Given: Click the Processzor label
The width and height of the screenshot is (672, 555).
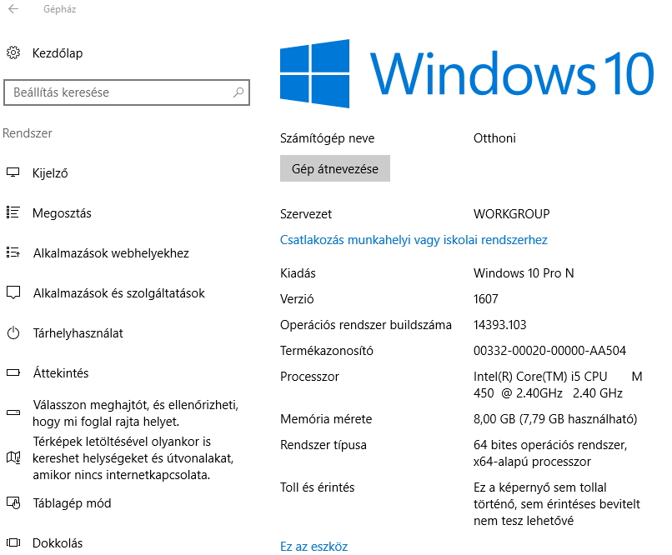Looking at the screenshot, I should tap(309, 377).
